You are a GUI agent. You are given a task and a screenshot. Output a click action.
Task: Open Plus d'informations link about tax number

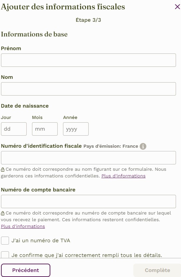[x=123, y=176]
